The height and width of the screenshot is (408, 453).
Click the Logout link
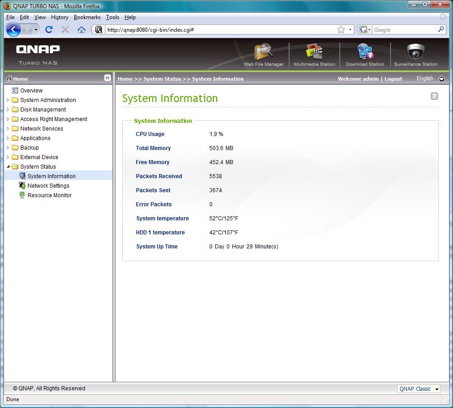[x=393, y=79]
